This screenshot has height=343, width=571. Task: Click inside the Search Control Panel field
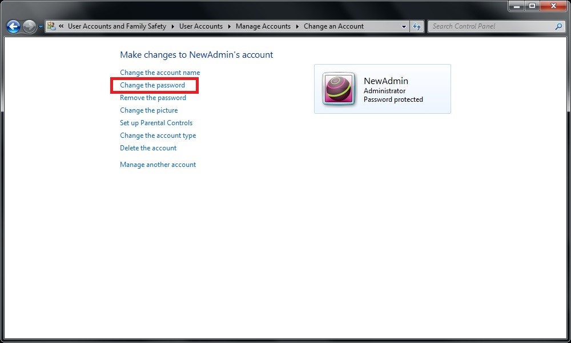[491, 26]
